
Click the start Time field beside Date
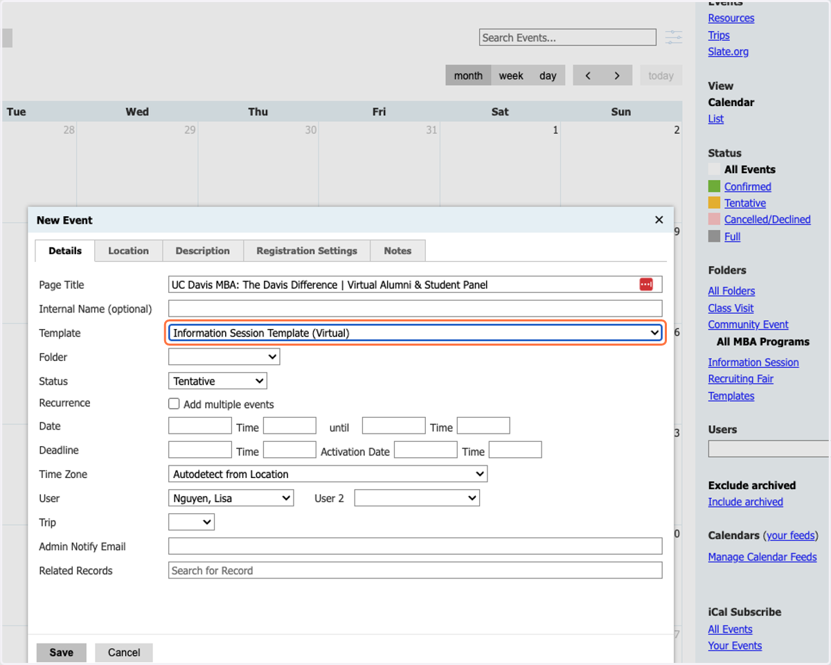(x=289, y=425)
